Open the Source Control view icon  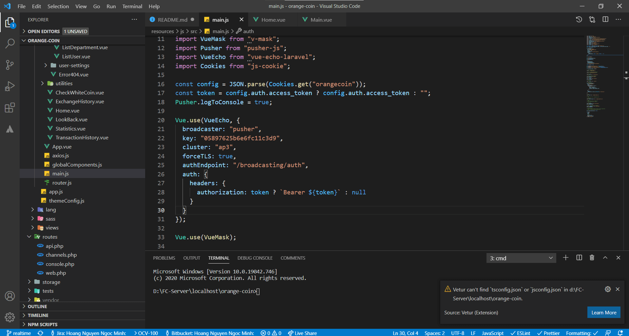pyautogui.click(x=10, y=65)
